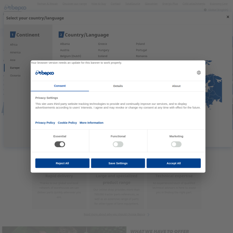Choose Hungary in country list
This screenshot has height=233, width=233.
pyautogui.click(x=103, y=50)
